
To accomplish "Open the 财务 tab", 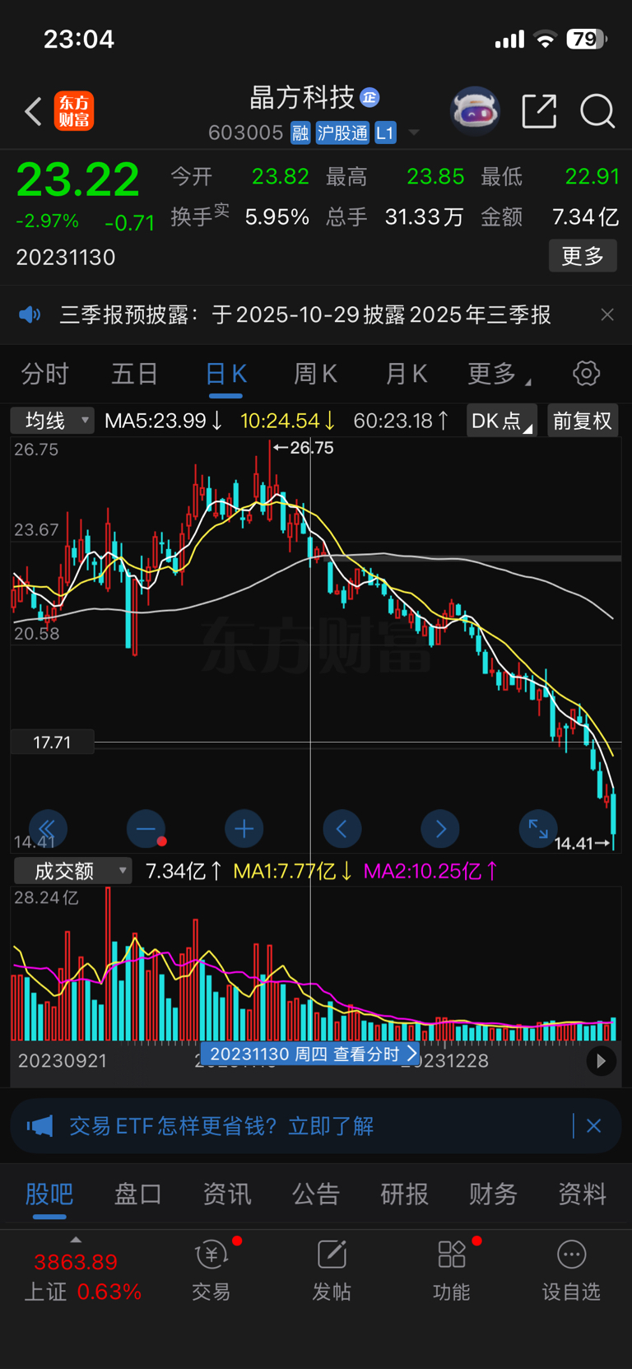I will point(493,1194).
